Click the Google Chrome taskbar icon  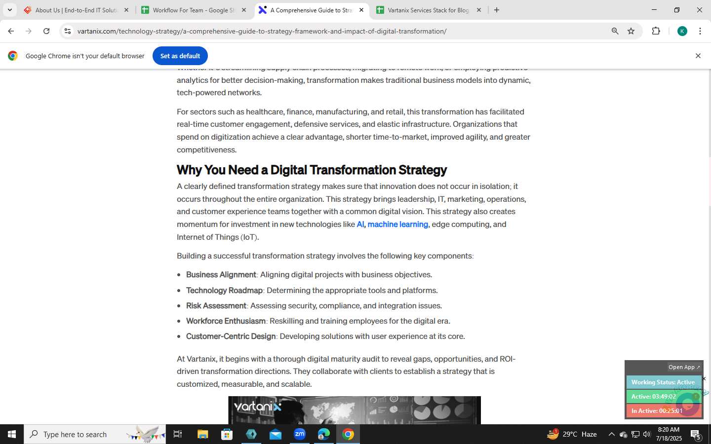pos(348,434)
